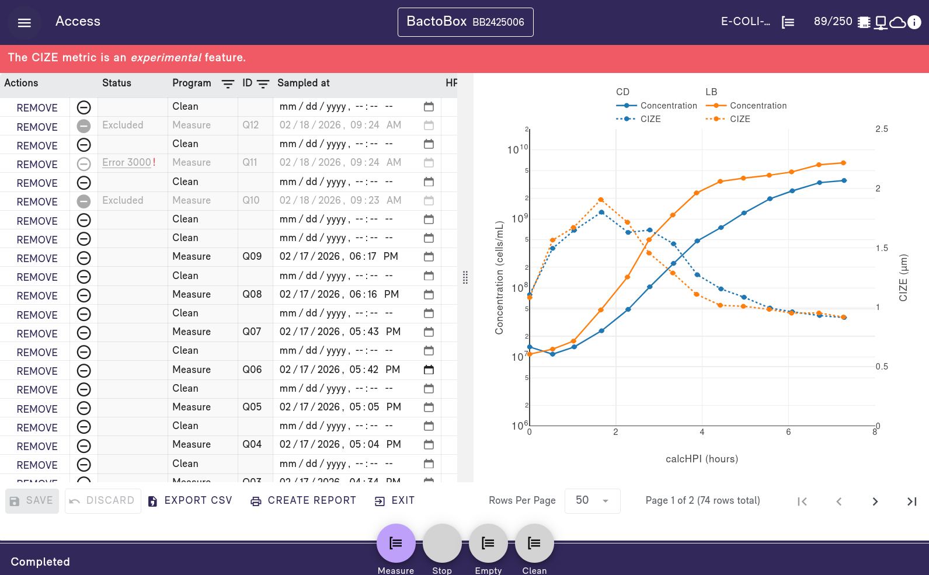Open calendar picker for Q09 row
Image resolution: width=929 pixels, height=575 pixels.
[x=429, y=257]
